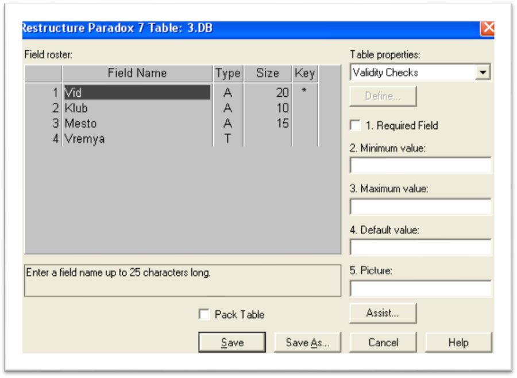Click the Validity Checks combo box text
This screenshot has height=378, width=517.
[385, 72]
